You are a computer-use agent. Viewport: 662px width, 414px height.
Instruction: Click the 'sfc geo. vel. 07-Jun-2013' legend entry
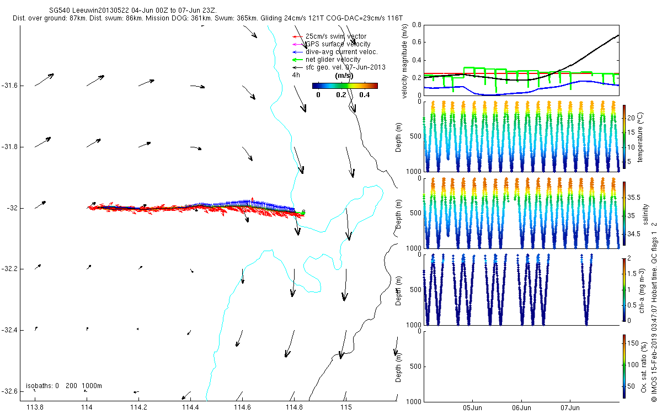coord(345,67)
